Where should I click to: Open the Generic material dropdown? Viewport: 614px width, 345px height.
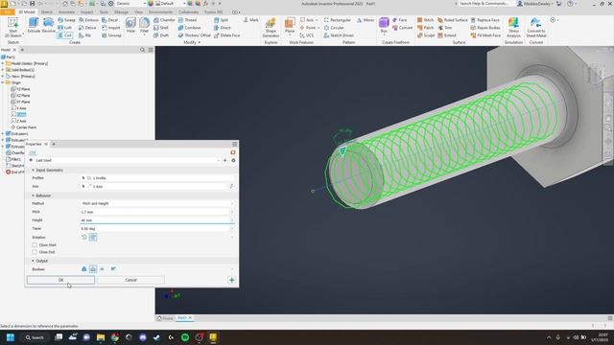(131, 4)
